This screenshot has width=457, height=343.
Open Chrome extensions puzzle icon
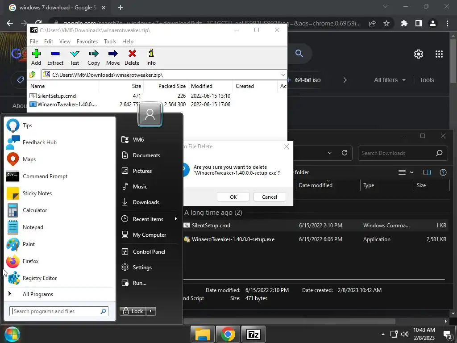(x=404, y=23)
